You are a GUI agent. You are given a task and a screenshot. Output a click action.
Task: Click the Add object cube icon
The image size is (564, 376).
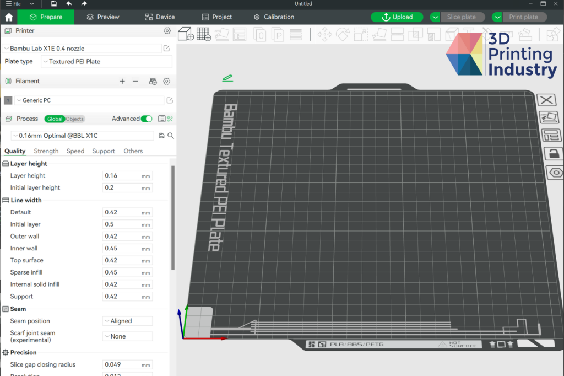tap(186, 34)
